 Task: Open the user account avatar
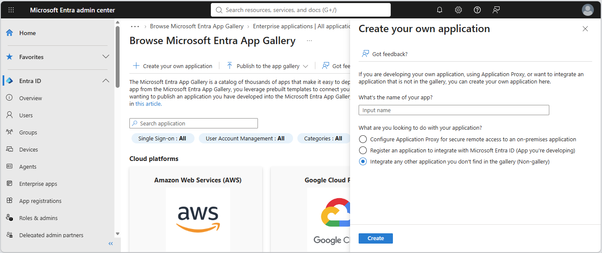tap(588, 10)
